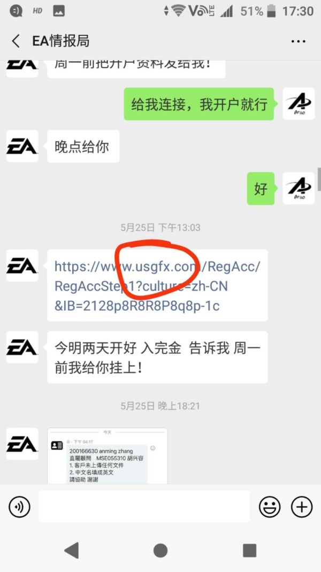Image resolution: width=321 pixels, height=572 pixels.
Task: Tap the Android back navigation triangle
Action: (71, 550)
